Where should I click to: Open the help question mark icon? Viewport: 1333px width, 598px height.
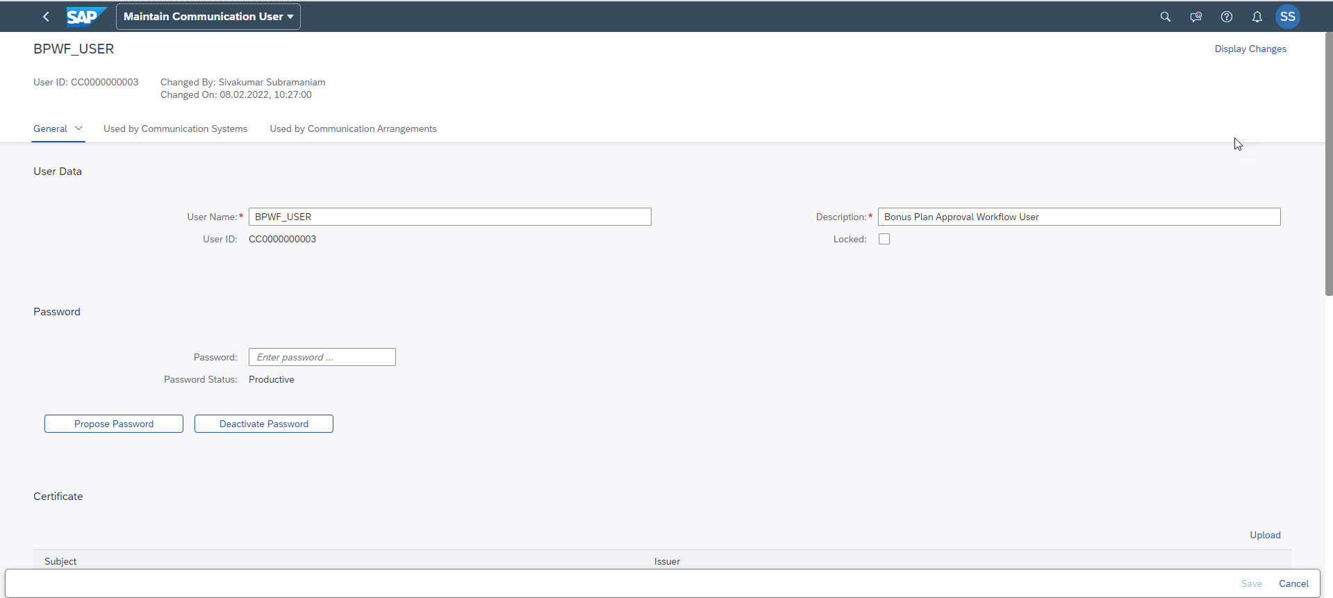click(x=1226, y=17)
